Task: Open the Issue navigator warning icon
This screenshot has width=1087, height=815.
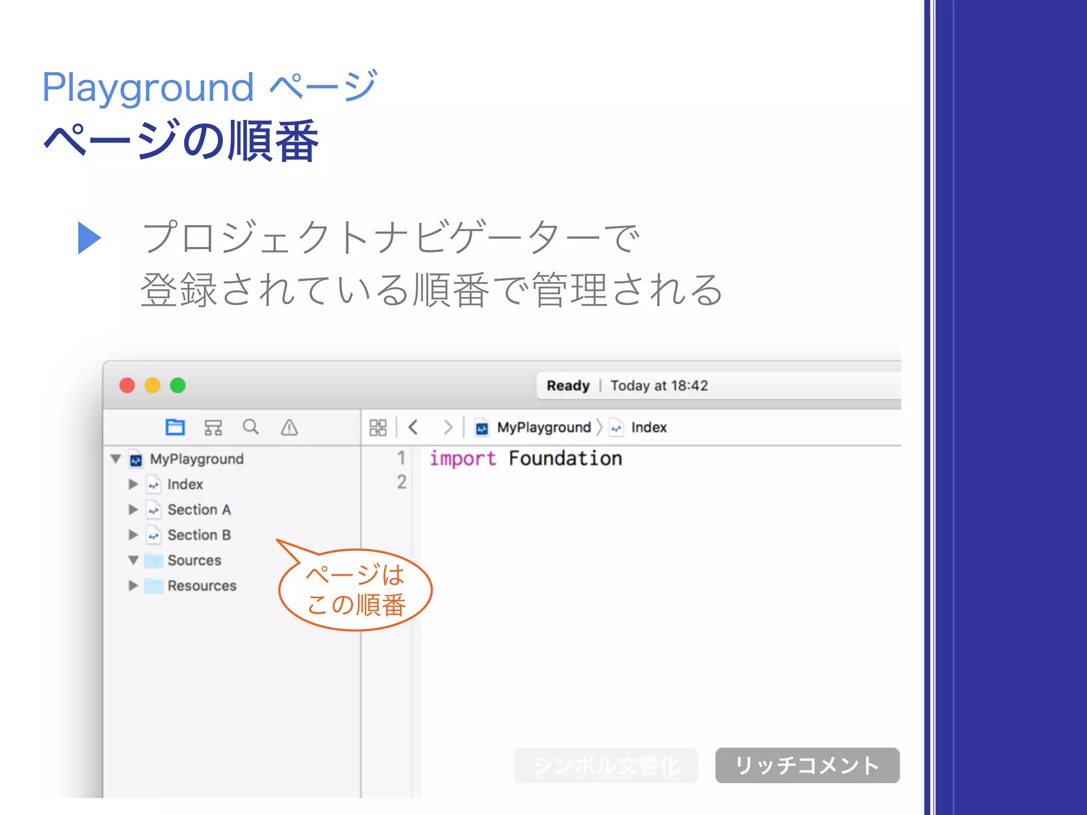Action: pos(289,427)
